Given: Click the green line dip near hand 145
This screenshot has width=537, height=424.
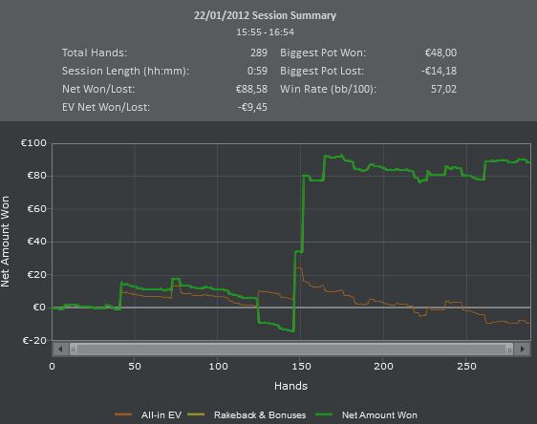Looking at the screenshot, I should pyautogui.click(x=292, y=331).
